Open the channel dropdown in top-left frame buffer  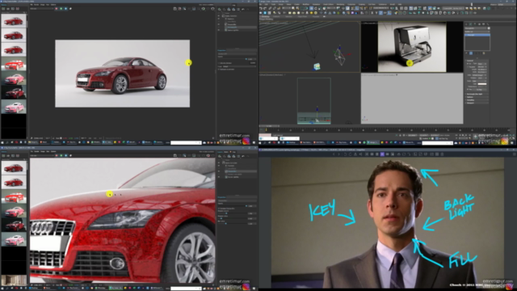41,9
